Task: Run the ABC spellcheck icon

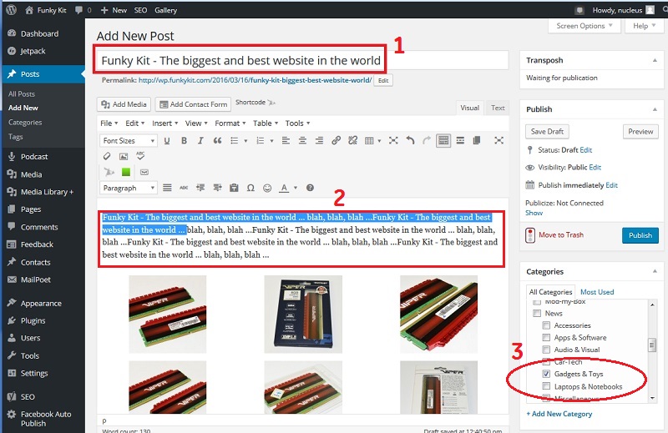Action: tap(140, 156)
